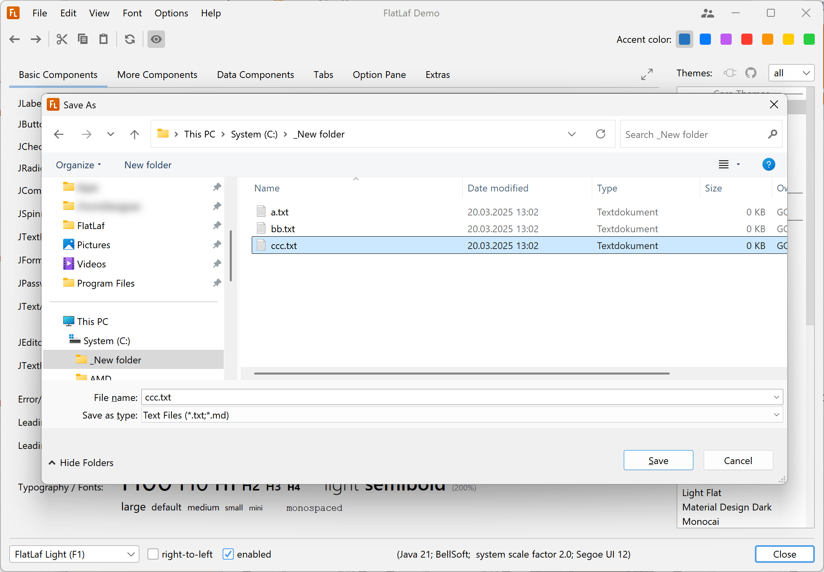Toggle the eye show-view toolbar button
This screenshot has width=824, height=572.
coord(156,39)
